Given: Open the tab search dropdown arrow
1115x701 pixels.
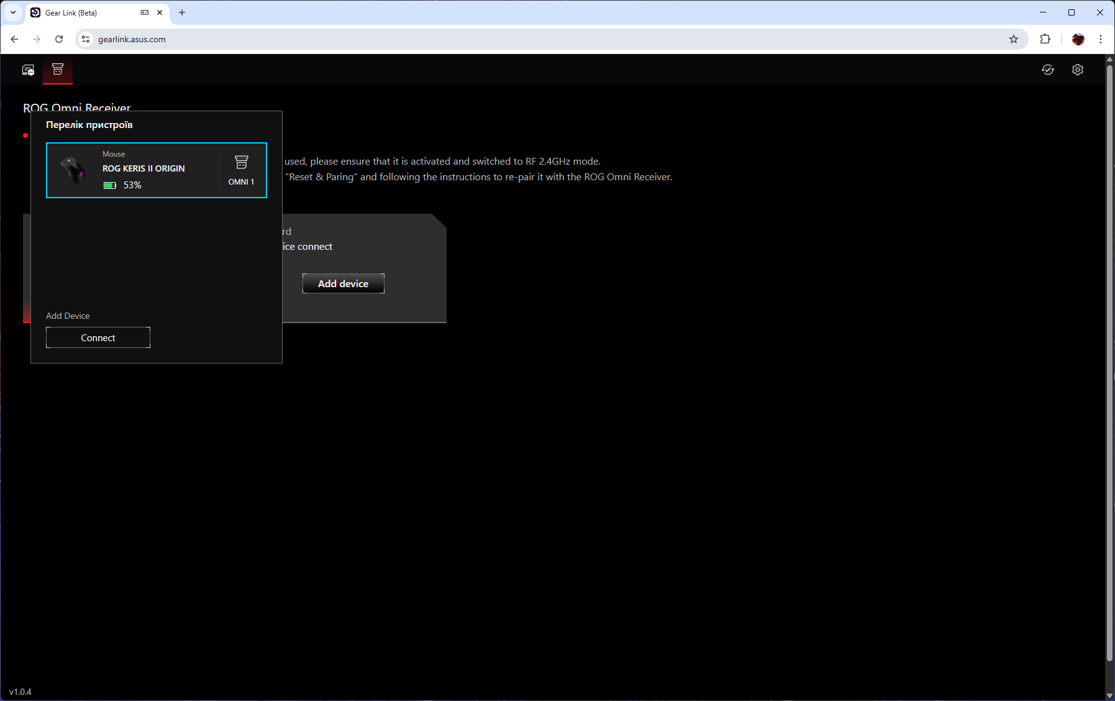Looking at the screenshot, I should [12, 12].
